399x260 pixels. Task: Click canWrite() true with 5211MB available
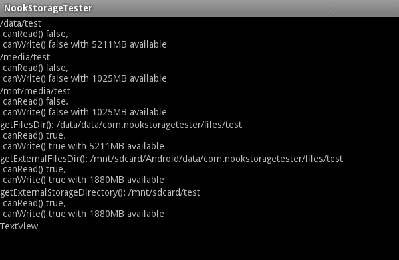point(83,146)
